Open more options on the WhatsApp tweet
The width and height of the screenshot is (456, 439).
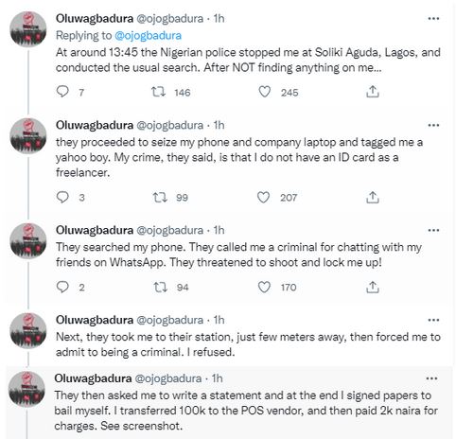pos(433,230)
